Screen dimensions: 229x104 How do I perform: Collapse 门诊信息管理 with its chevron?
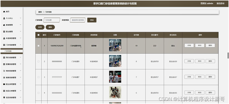[21, 45]
